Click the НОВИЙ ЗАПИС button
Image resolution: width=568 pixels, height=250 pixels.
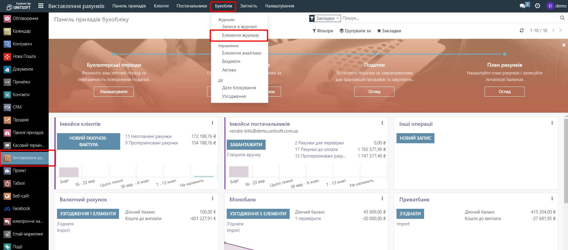(x=415, y=138)
